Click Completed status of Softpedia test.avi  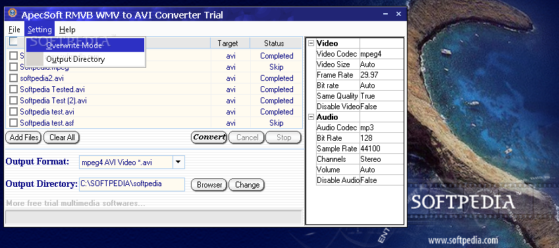(x=277, y=112)
